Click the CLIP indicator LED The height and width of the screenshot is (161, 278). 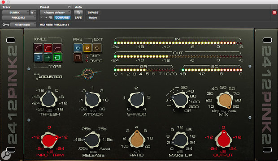coord(87,56)
